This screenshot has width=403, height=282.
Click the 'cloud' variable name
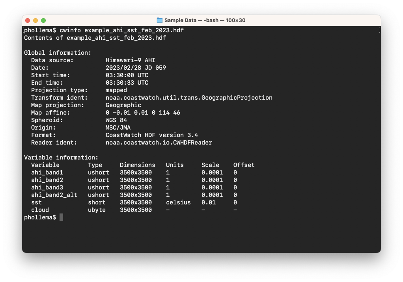(40, 210)
